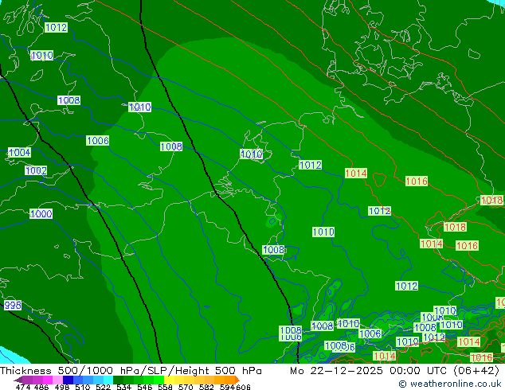This screenshot has width=505, height=390.
Task: Click the 998 isobar label
Action: click(x=13, y=305)
